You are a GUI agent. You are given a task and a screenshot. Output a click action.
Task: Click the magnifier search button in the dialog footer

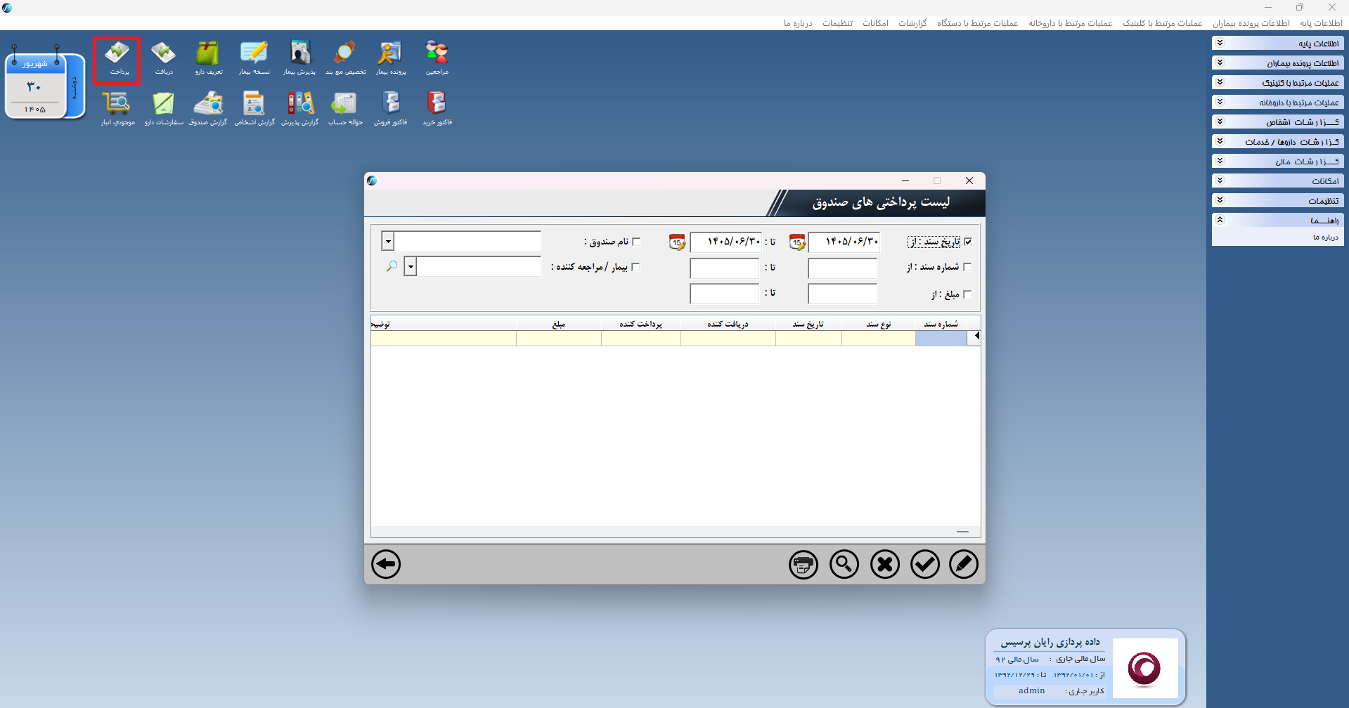(844, 564)
